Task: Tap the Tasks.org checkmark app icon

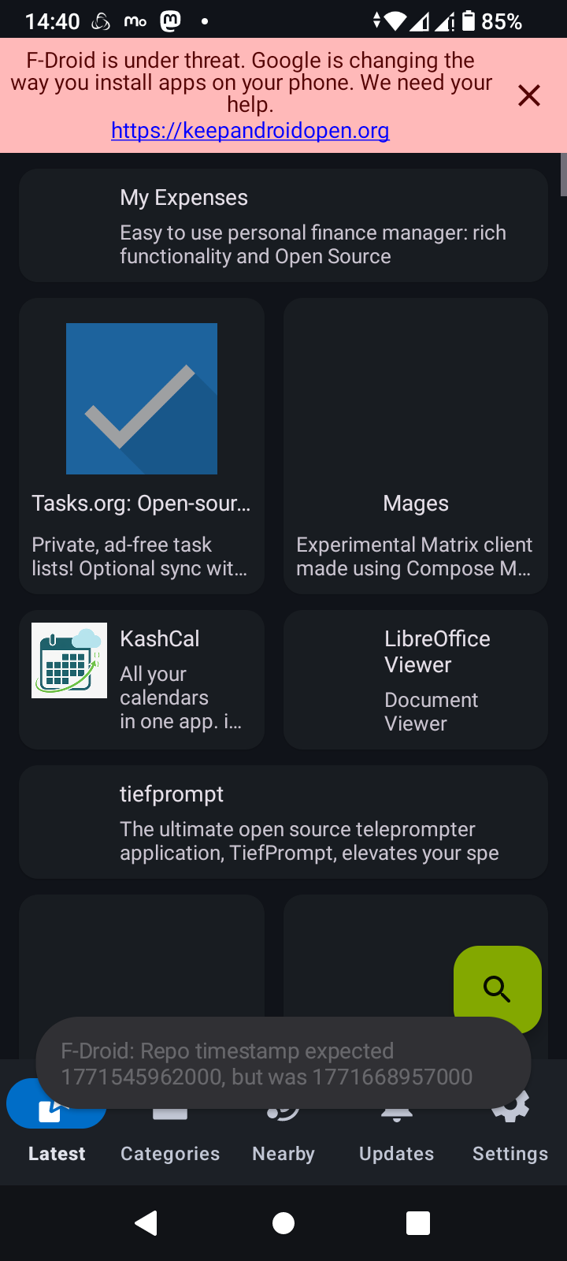Action: (142, 398)
